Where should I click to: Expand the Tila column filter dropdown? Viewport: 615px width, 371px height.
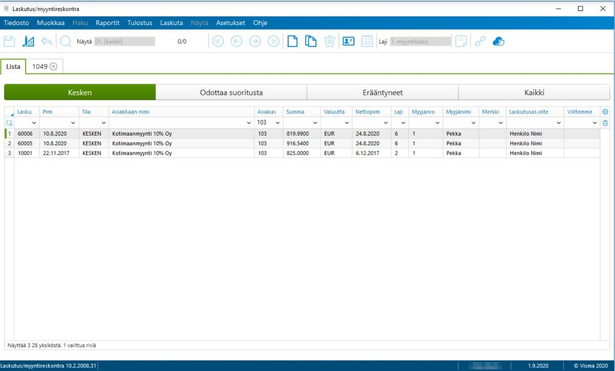click(103, 123)
